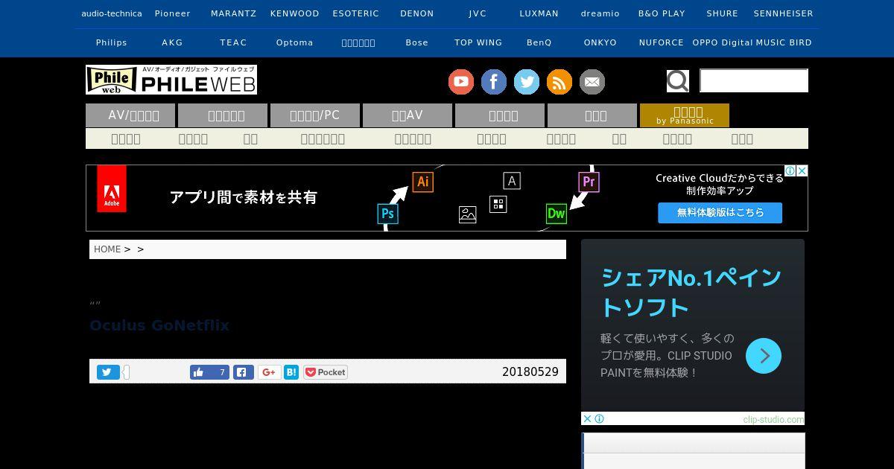The width and height of the screenshot is (894, 469).
Task: Open the dreamio brand link
Action: tap(600, 13)
